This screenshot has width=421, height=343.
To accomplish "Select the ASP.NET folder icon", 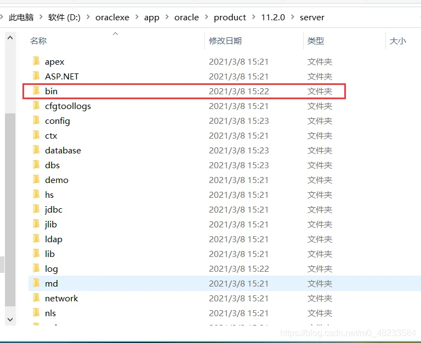I will [36, 76].
